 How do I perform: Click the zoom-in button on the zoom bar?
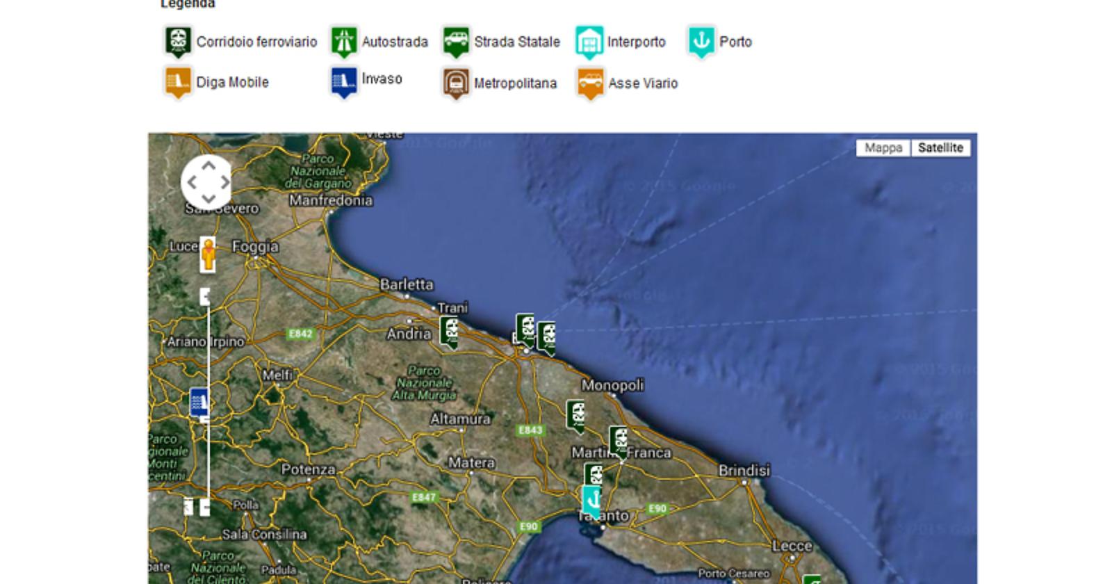[x=205, y=297]
